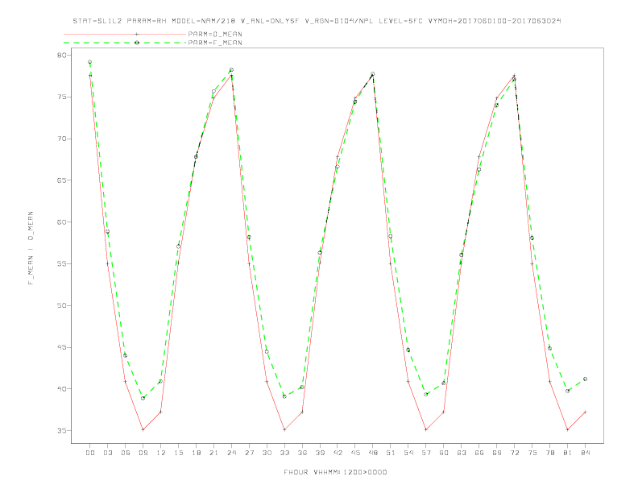Click the green F_MEAN circle marker at hour 84
Image resolution: width=638 pixels, height=493 pixels.
tap(585, 379)
